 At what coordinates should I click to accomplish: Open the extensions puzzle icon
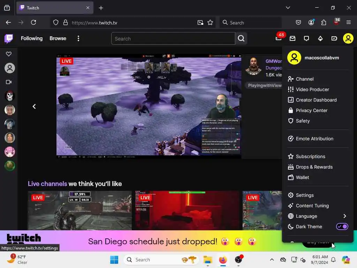[x=324, y=23]
